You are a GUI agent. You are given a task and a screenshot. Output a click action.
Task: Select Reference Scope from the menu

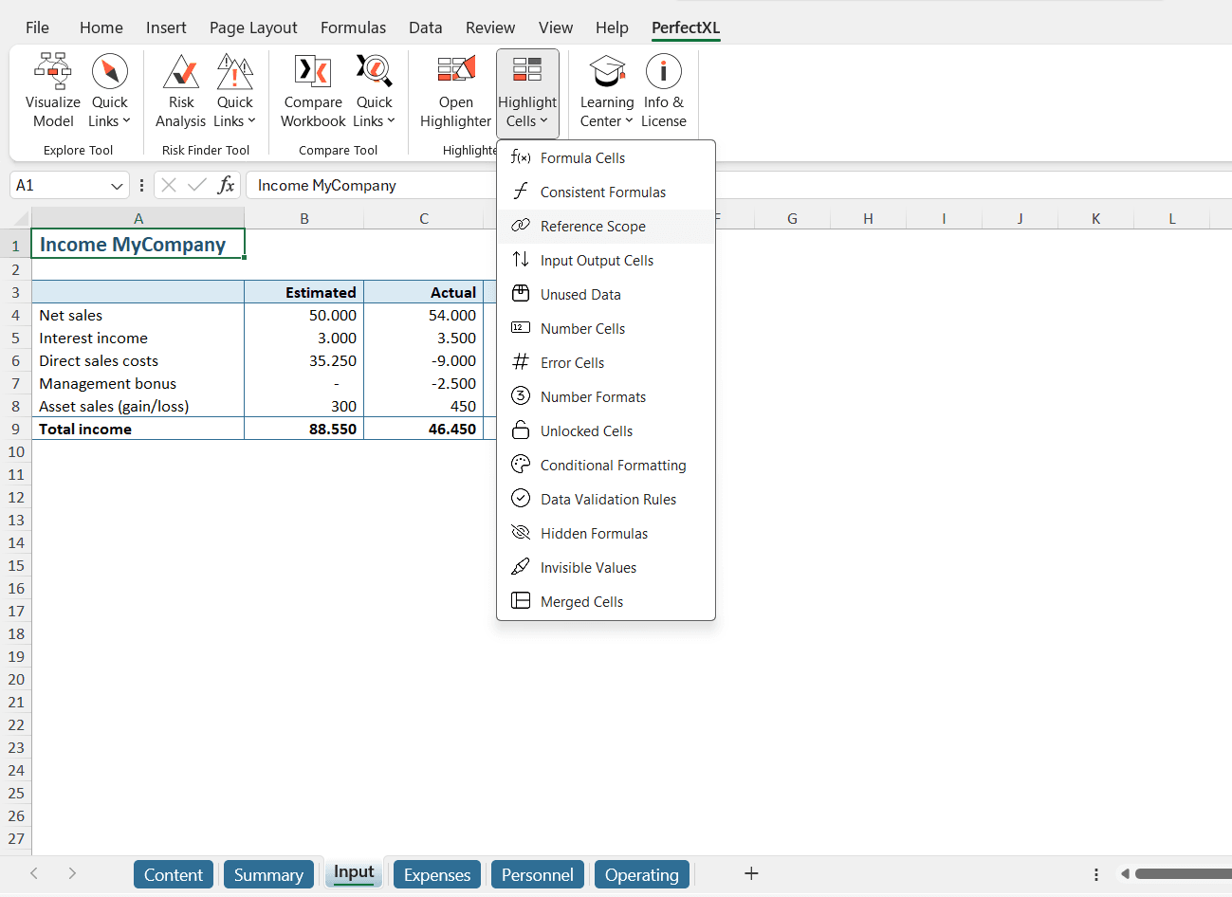pos(593,227)
